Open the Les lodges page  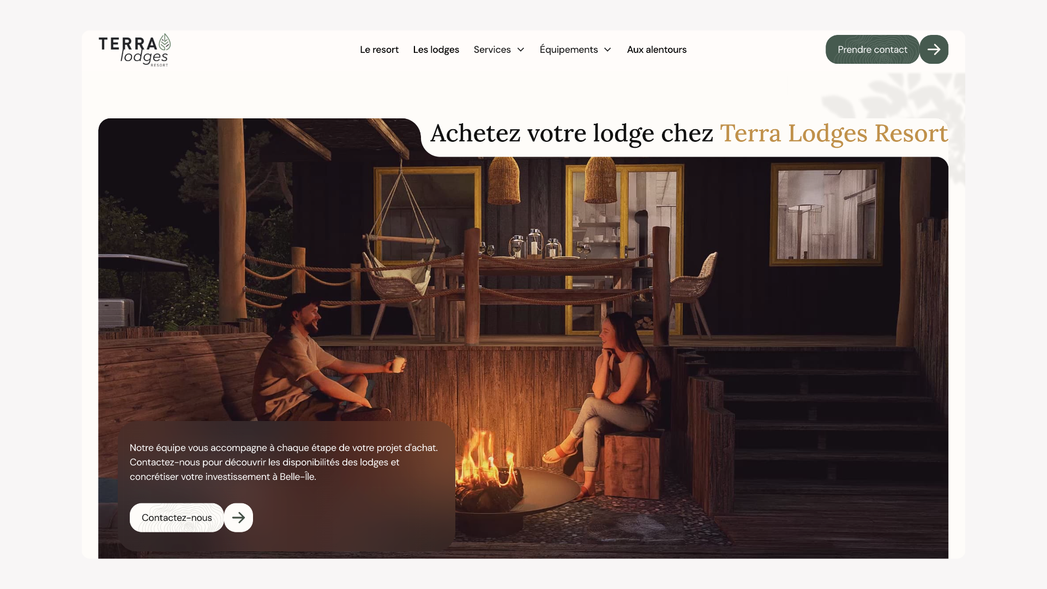pos(436,50)
